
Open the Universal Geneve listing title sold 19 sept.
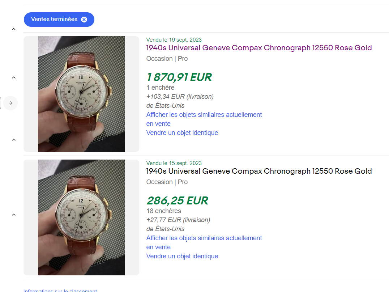click(x=259, y=48)
